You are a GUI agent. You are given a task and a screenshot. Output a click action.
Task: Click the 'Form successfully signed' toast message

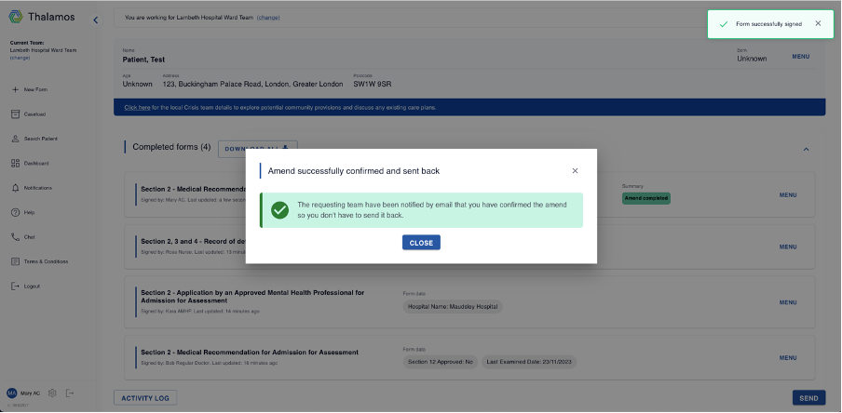[768, 24]
